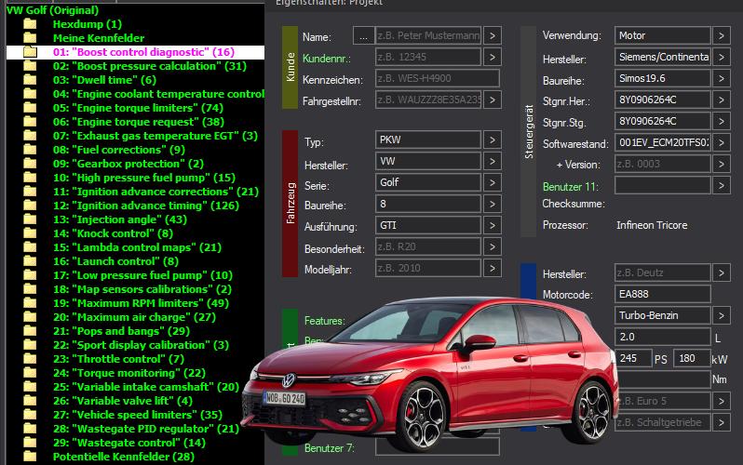This screenshot has height=465, width=743.
Task: Click folder icon of 16: Launch control
Action: (x=30, y=261)
